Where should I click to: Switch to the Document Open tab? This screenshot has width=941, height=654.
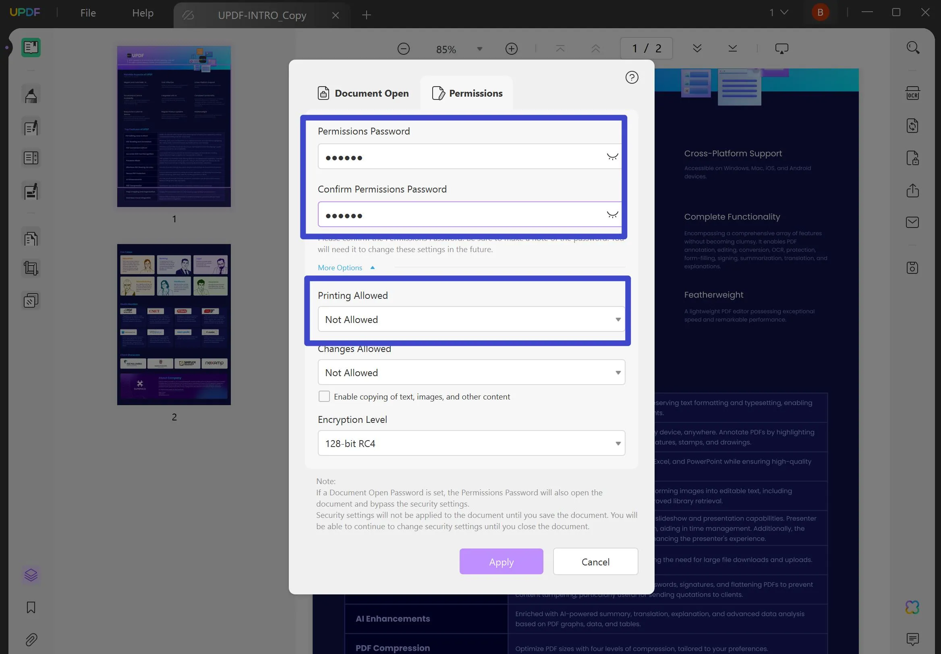tap(363, 93)
